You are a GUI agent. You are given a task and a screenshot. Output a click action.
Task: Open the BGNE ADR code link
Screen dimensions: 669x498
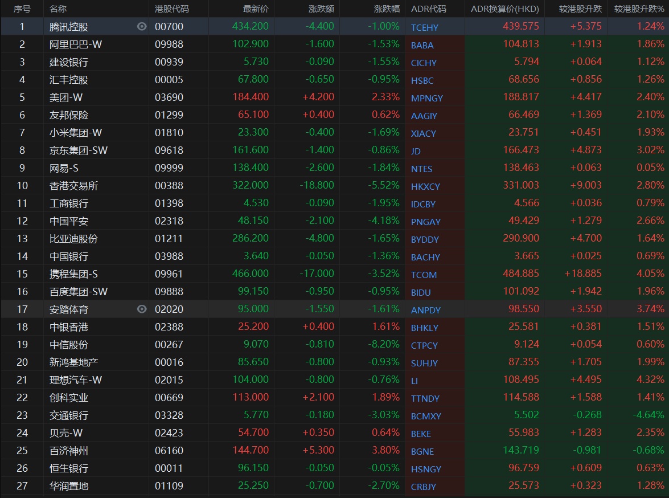422,451
